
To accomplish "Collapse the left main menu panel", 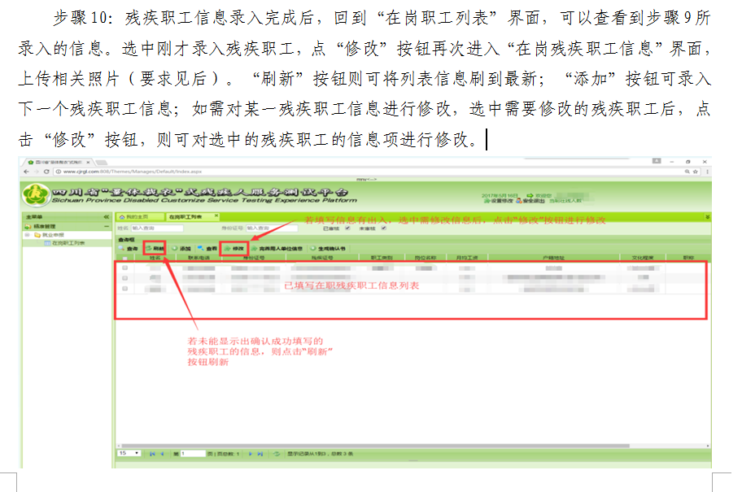I will coord(107,217).
